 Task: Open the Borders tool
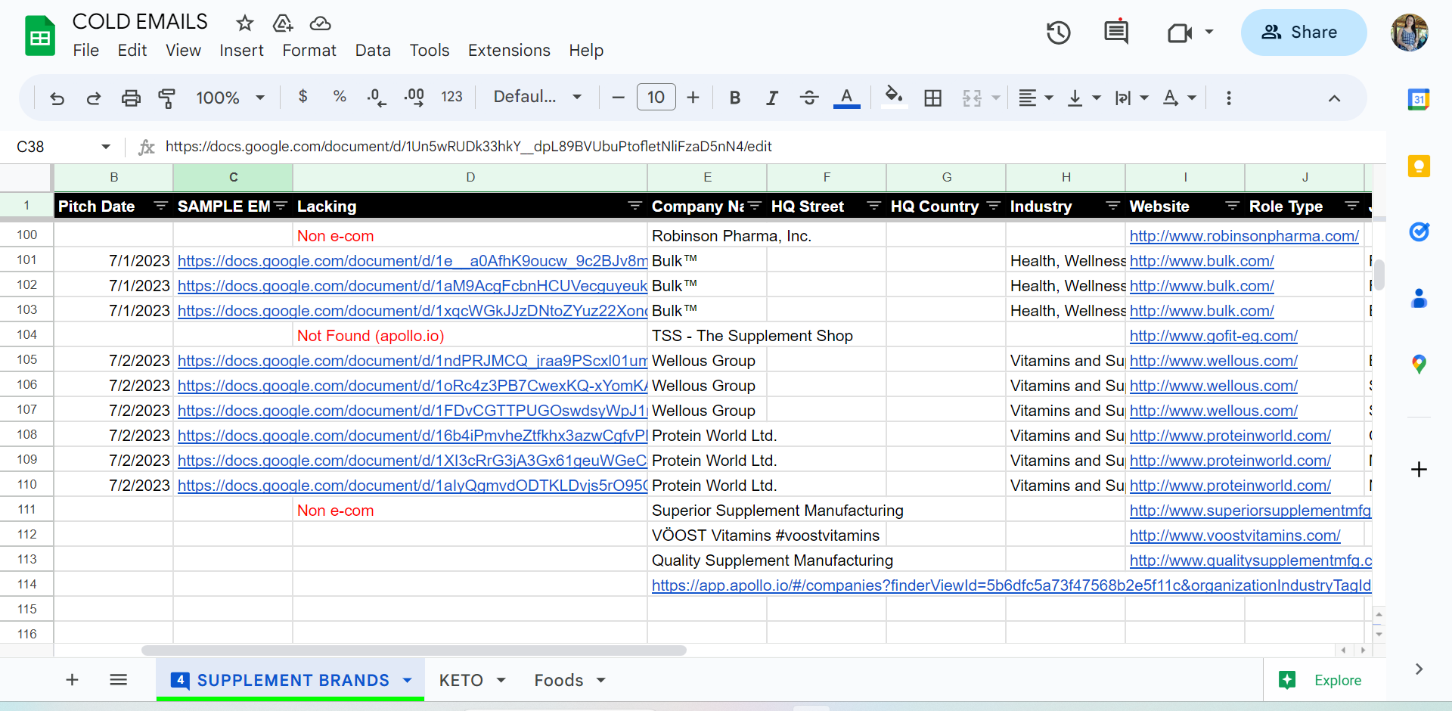933,98
